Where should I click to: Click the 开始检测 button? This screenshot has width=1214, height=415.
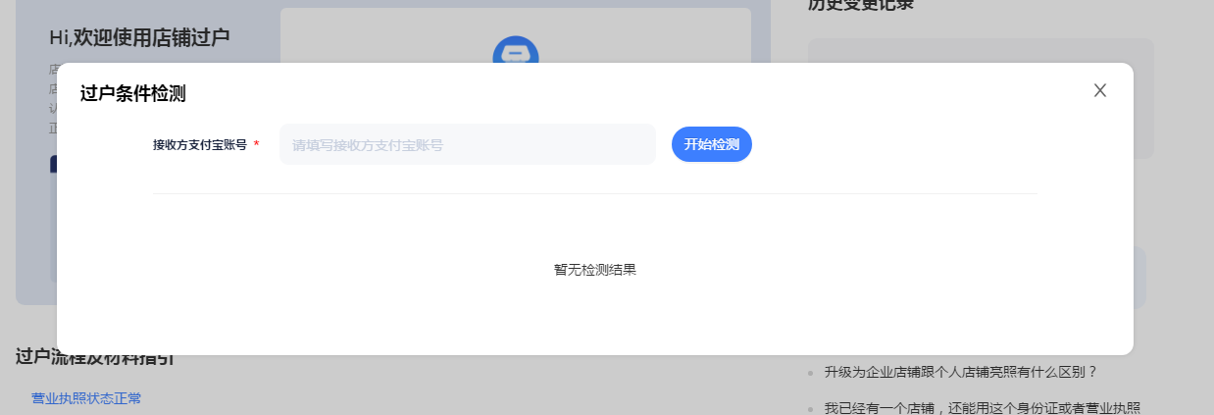(x=711, y=144)
